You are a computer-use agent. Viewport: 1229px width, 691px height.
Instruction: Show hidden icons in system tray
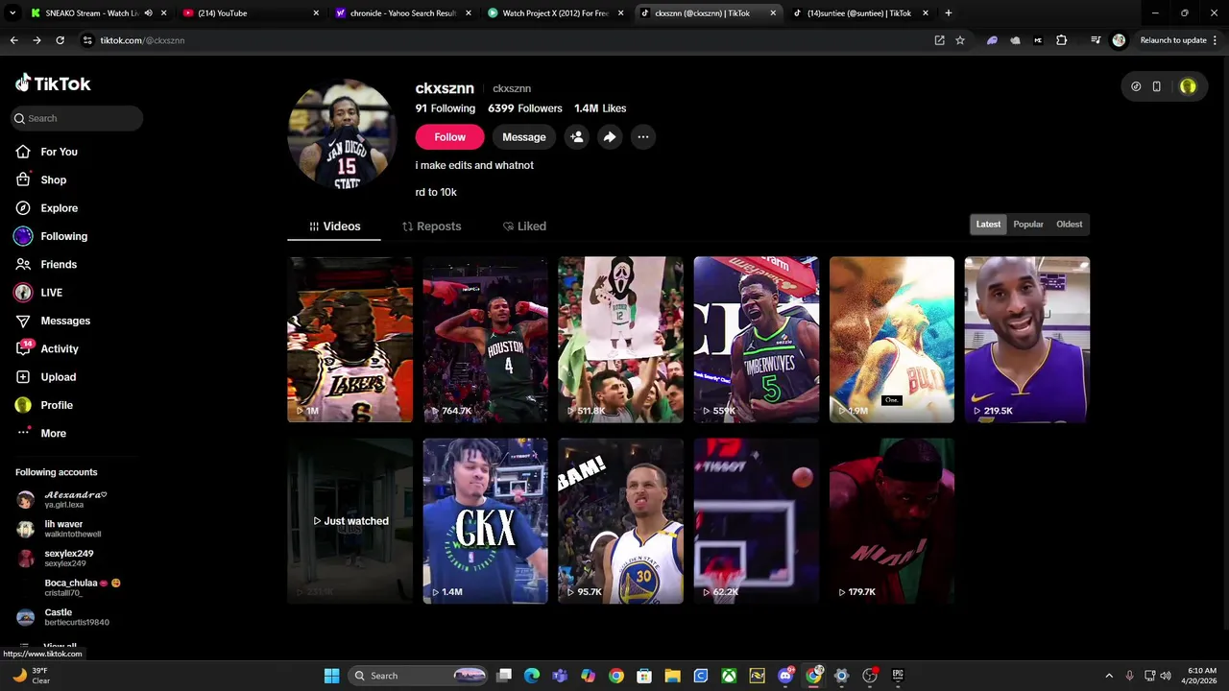coord(1109,676)
